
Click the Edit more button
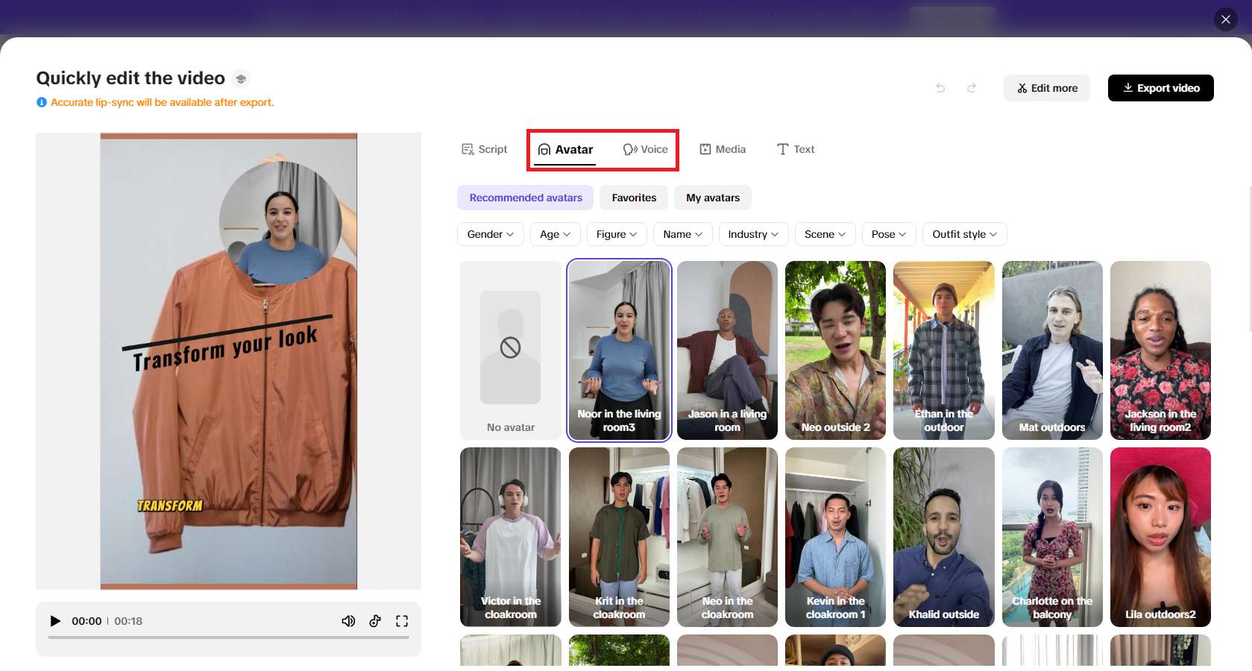click(1046, 88)
